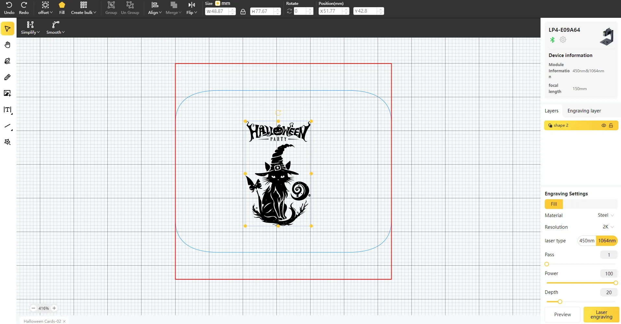Image resolution: width=621 pixels, height=324 pixels.
Task: Toggle lock on shape 2 layer
Action: (611, 125)
